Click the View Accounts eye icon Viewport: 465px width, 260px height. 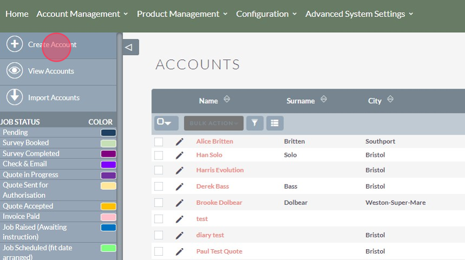point(15,71)
